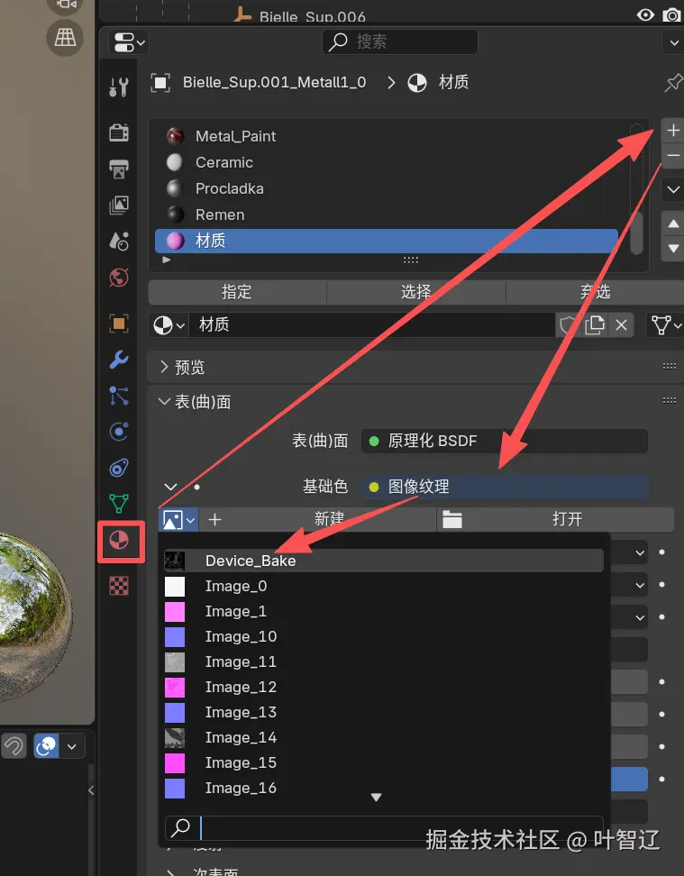Open the Texture properties checker tab
Viewport: 684px width, 876px height.
pyautogui.click(x=118, y=586)
